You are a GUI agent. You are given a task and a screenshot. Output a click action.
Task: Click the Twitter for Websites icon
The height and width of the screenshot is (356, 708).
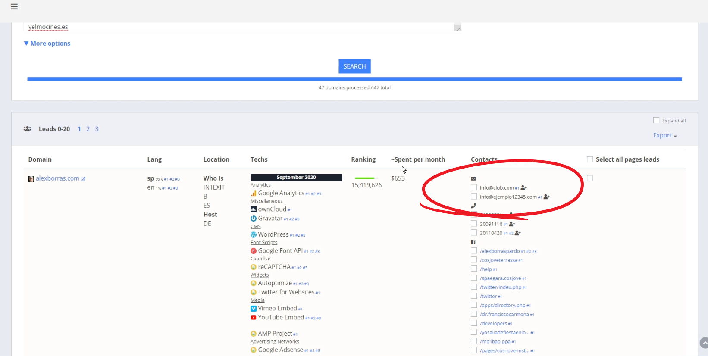(254, 292)
